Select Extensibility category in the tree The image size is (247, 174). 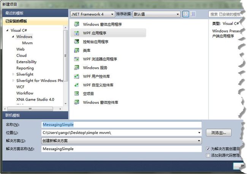pos(27,62)
